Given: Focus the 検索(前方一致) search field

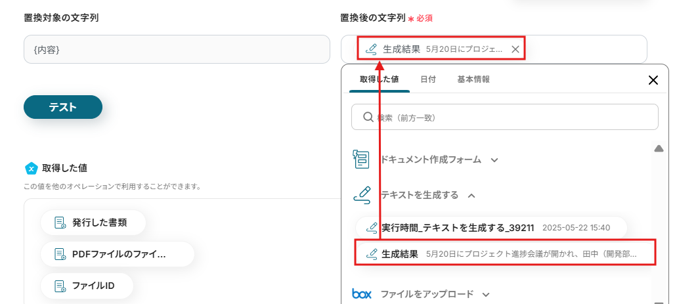Looking at the screenshot, I should [x=512, y=117].
